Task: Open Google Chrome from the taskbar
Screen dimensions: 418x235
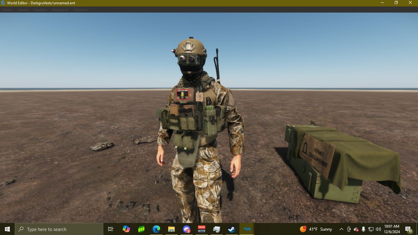Action: pos(156,229)
